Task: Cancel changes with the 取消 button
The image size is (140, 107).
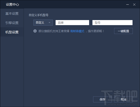Action: click(x=123, y=99)
